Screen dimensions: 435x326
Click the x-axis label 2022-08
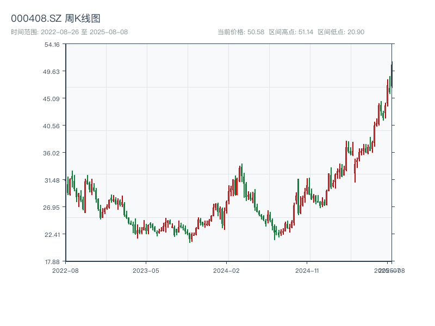[65, 271]
